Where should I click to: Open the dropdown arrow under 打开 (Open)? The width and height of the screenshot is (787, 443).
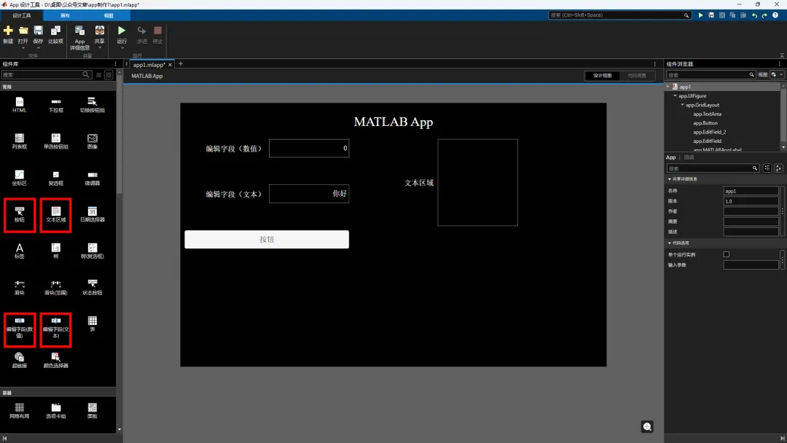(23, 48)
